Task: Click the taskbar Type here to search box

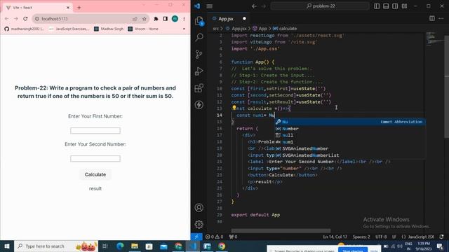Action: tap(56, 246)
